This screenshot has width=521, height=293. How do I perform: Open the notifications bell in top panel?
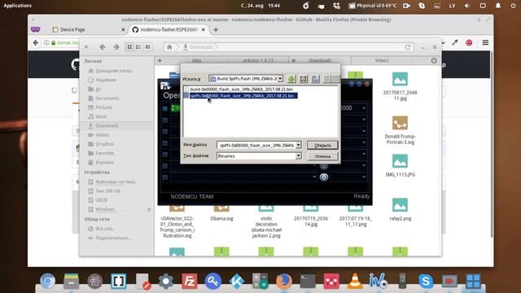click(497, 6)
